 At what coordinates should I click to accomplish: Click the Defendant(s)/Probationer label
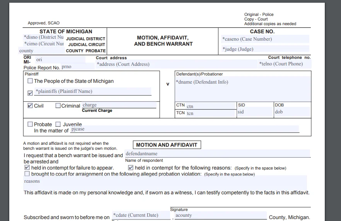coord(199,74)
